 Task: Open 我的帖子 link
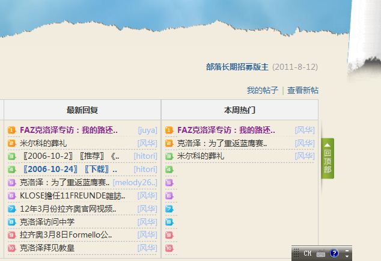point(262,90)
